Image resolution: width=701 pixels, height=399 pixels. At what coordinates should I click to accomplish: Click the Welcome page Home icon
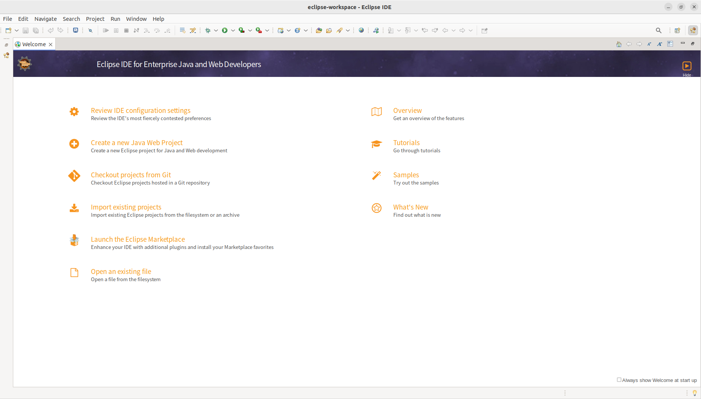click(x=619, y=44)
